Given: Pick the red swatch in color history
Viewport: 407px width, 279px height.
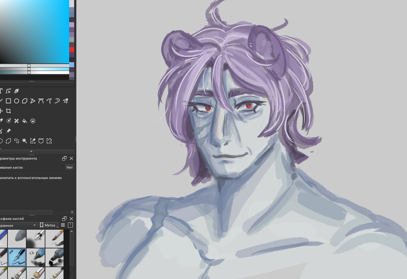Looking at the screenshot, I should [72, 50].
